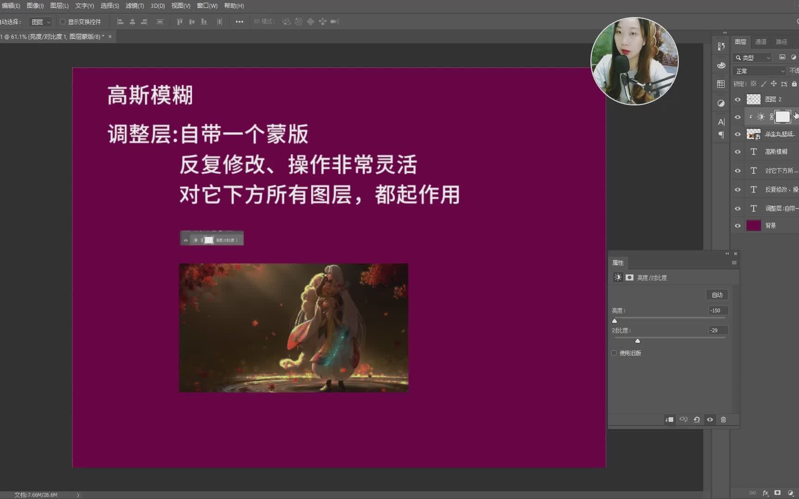The height and width of the screenshot is (499, 799).
Task: Open the 图层 auto-select dropdown
Action: 40,22
